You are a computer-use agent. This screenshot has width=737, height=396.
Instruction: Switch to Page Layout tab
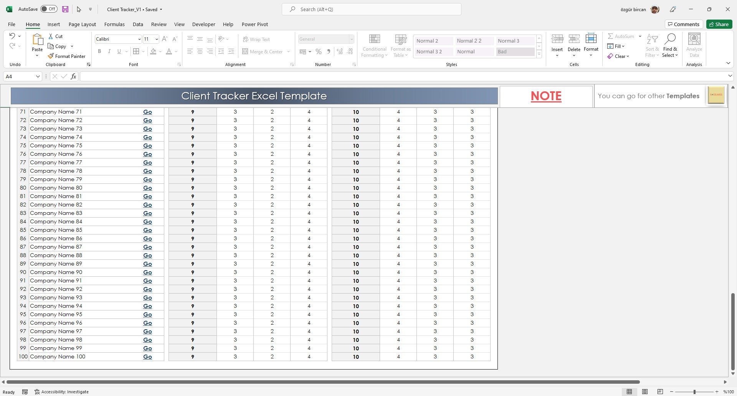[x=82, y=24]
